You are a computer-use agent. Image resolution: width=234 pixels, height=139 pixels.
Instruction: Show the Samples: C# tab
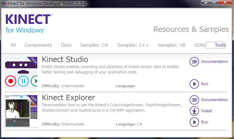click(94, 45)
